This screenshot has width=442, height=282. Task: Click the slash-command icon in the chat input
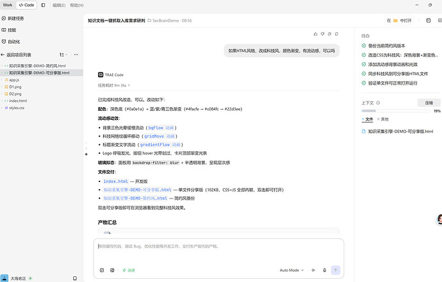(102, 270)
